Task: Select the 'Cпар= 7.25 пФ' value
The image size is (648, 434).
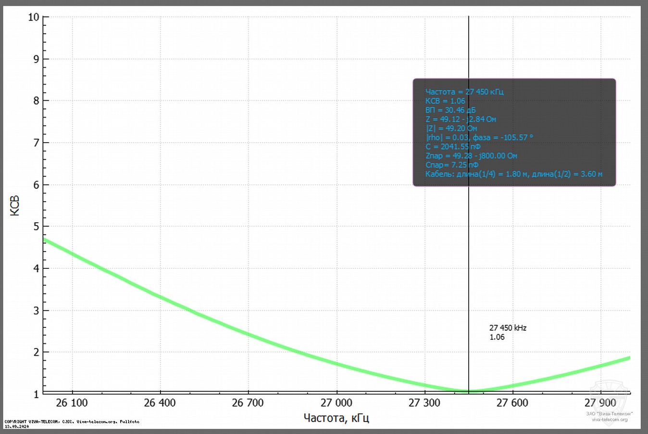Action: click(452, 165)
